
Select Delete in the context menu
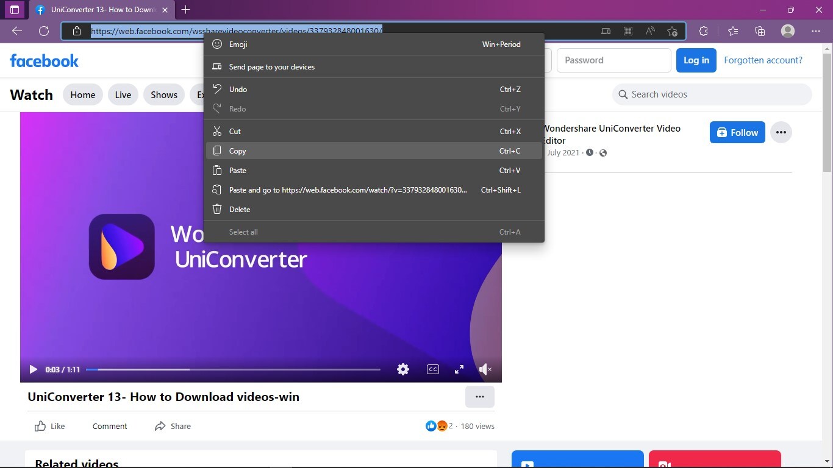[374, 210]
